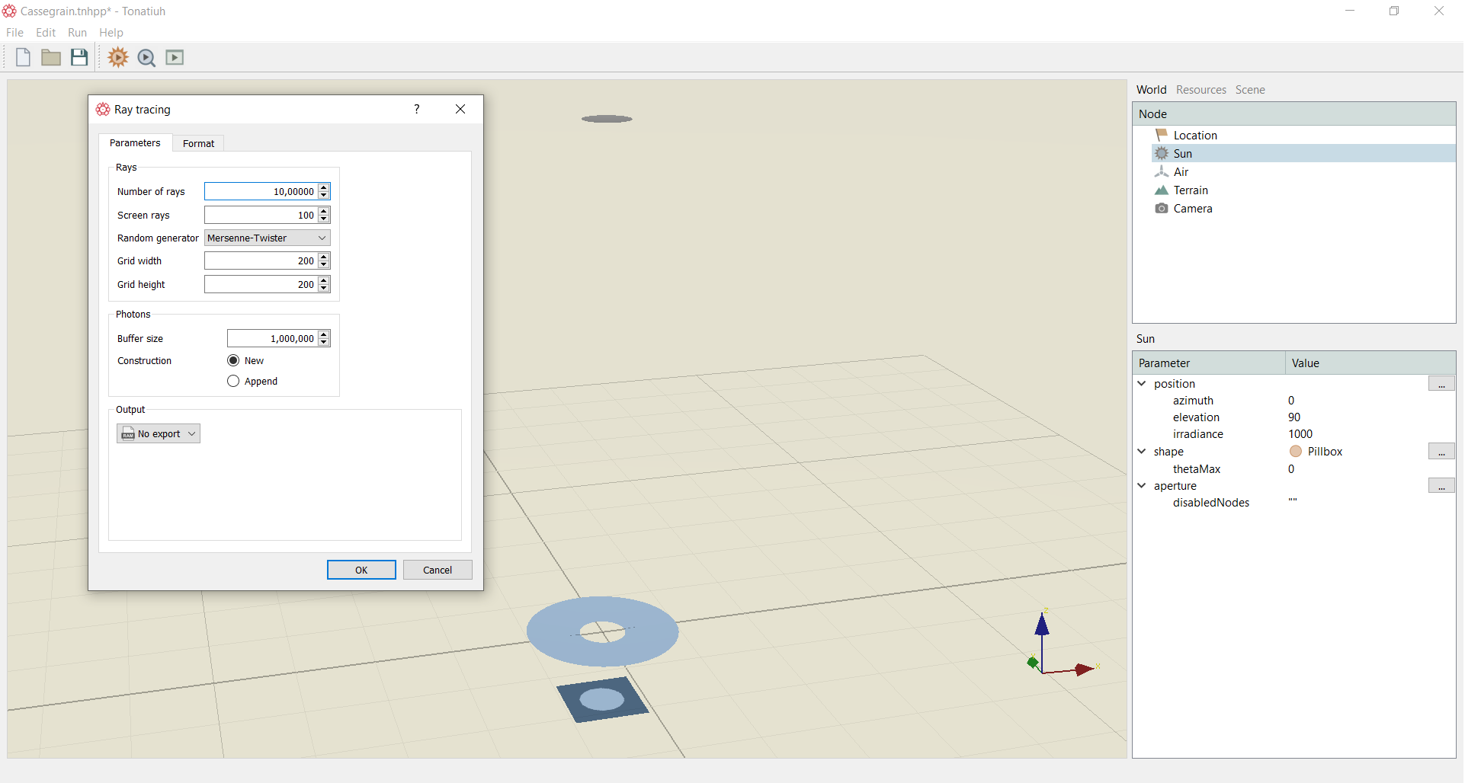Switch to the Parameters tab

(135, 142)
